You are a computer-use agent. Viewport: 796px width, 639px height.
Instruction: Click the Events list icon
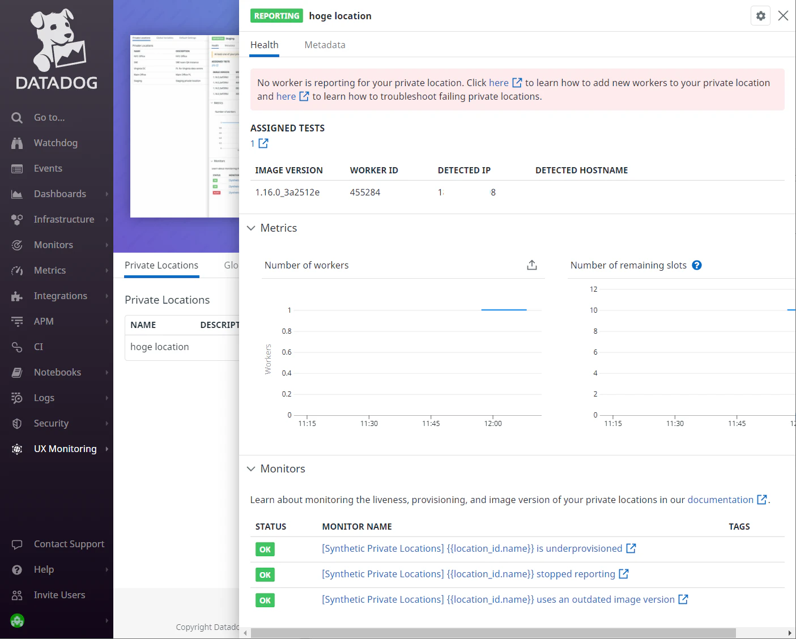(x=17, y=169)
